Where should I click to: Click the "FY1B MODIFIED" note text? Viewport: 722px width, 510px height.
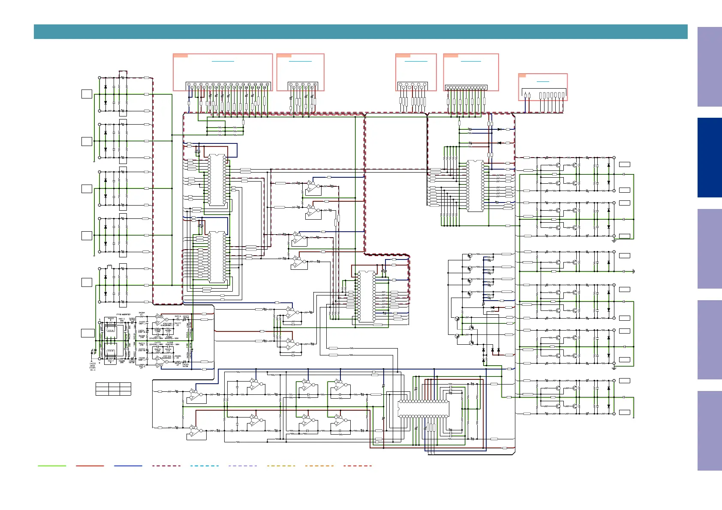(123, 314)
